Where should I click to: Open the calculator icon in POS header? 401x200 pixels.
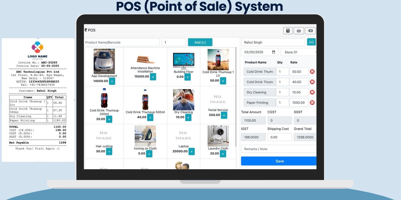[x=288, y=31]
